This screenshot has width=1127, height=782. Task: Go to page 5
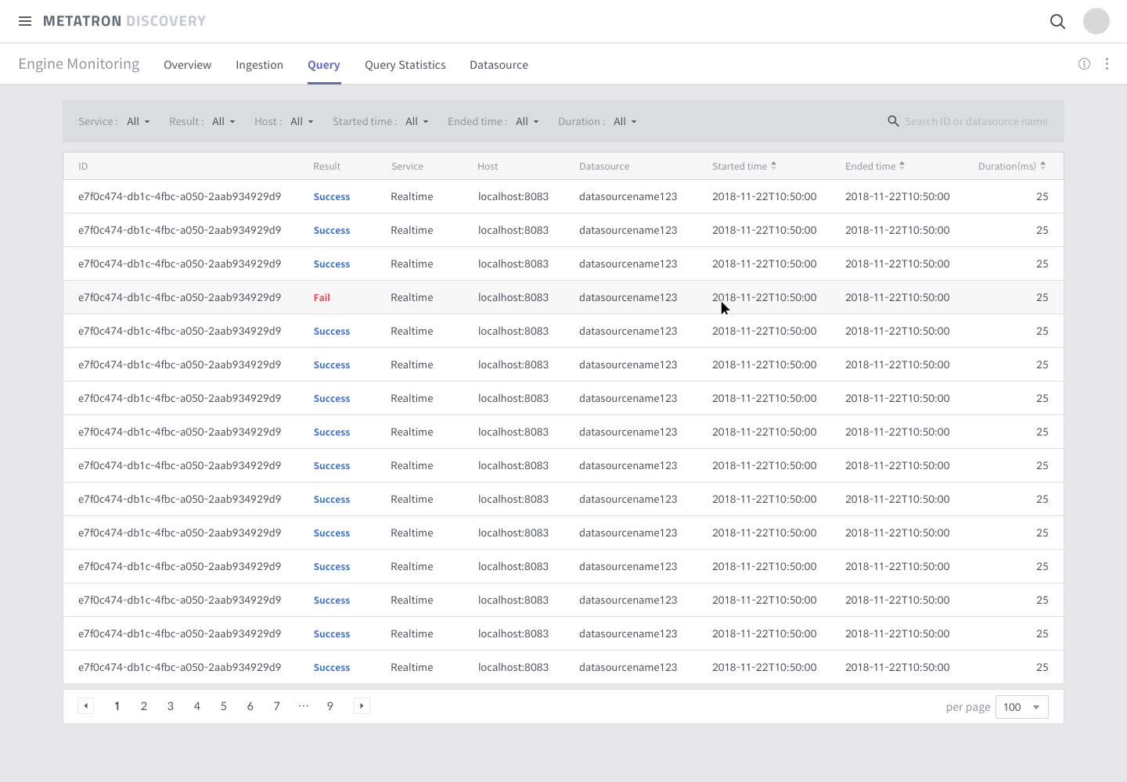pyautogui.click(x=224, y=706)
